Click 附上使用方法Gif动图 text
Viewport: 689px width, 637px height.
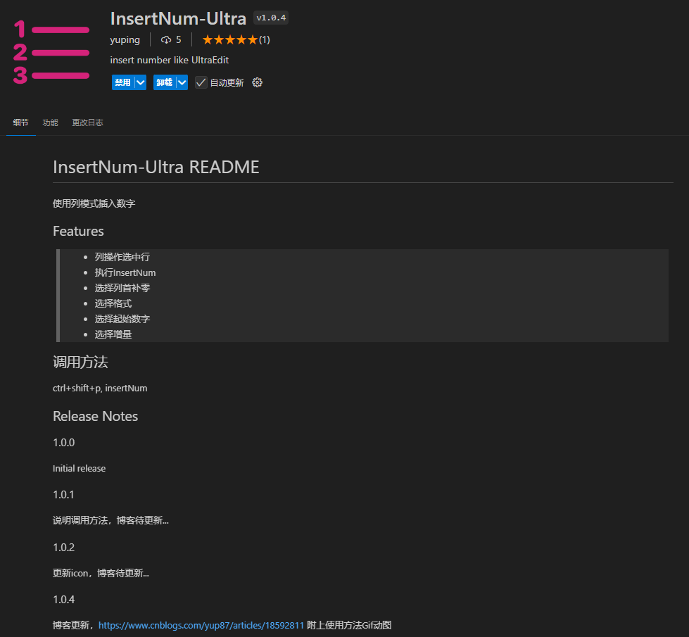coord(349,625)
